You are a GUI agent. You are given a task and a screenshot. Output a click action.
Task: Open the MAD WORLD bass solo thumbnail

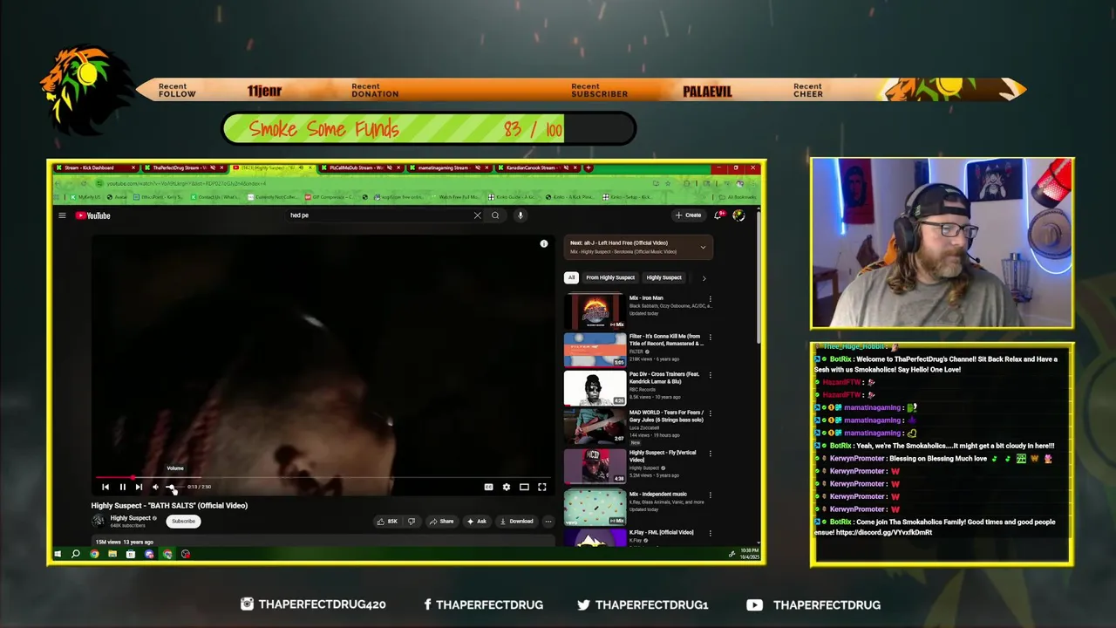[595, 427]
